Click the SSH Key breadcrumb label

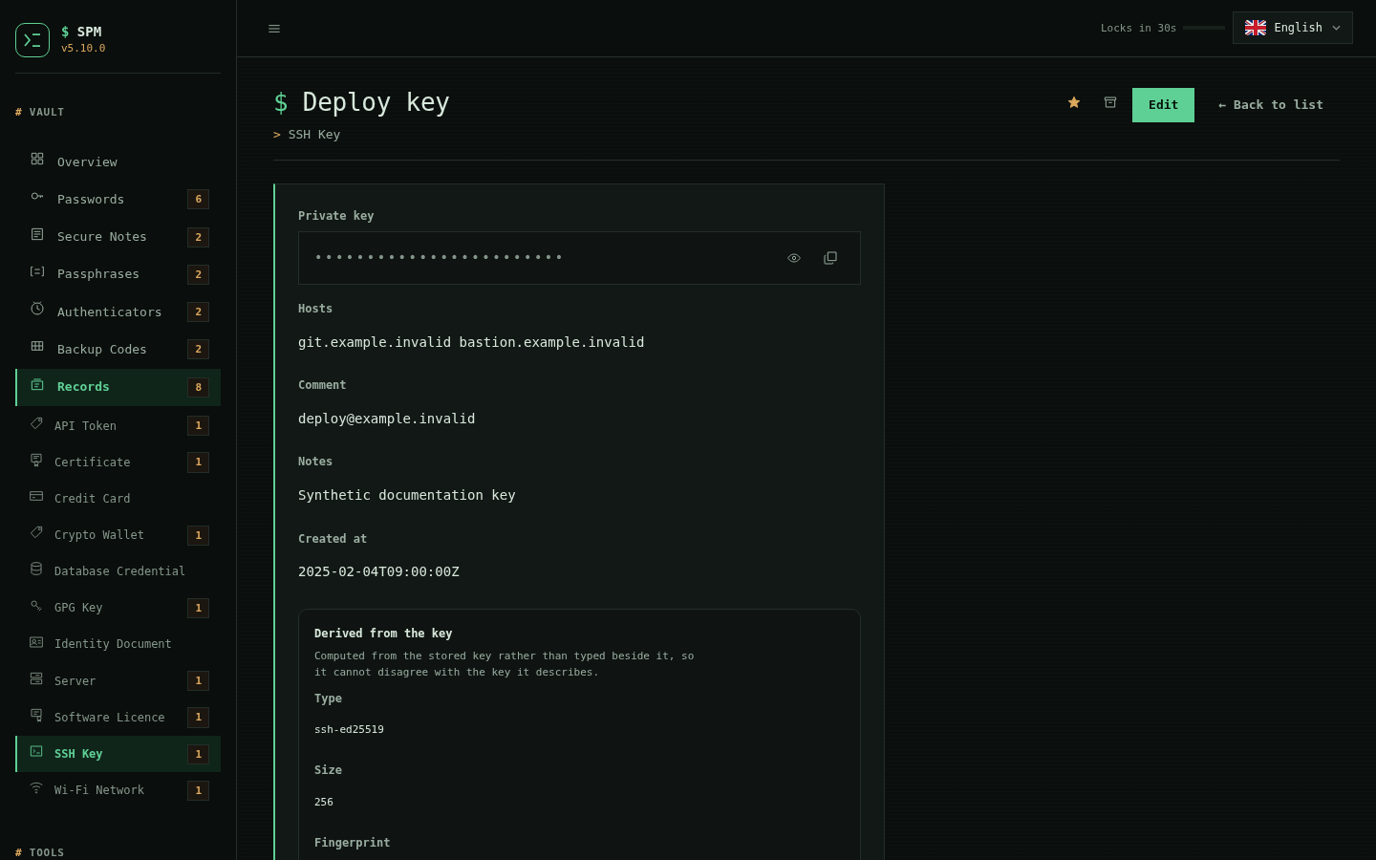pos(314,135)
